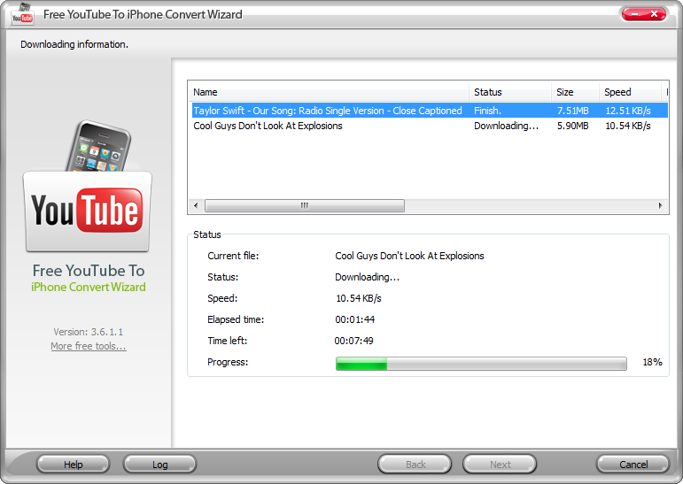Screen dimensions: 683x484
Task: Click the green download progress bar
Action: coord(481,364)
